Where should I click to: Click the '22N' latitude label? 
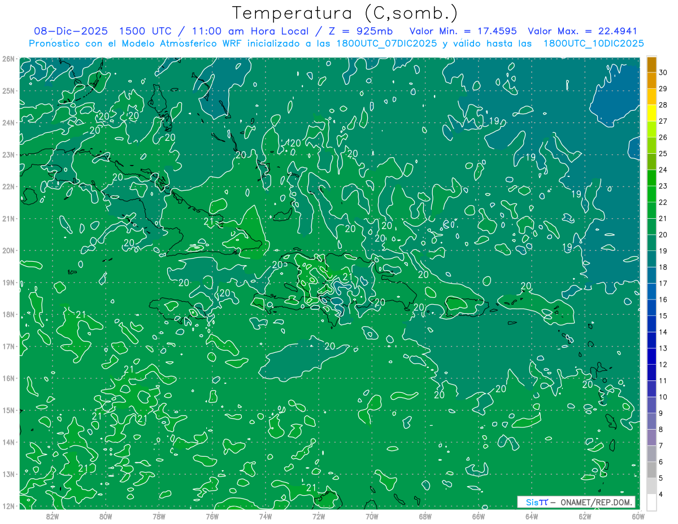[8, 187]
